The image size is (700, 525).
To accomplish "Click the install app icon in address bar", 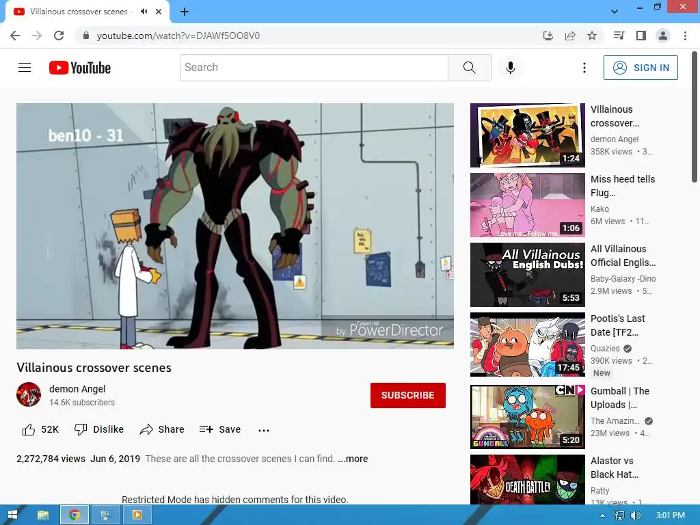I will [x=548, y=36].
